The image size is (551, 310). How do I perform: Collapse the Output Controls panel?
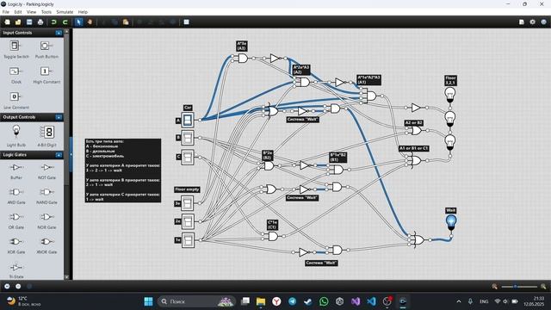(x=59, y=117)
